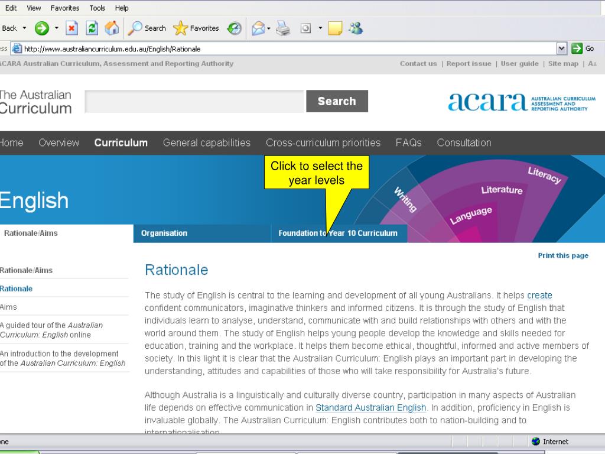This screenshot has width=605, height=454.
Task: Click the Site map link
Action: (563, 64)
